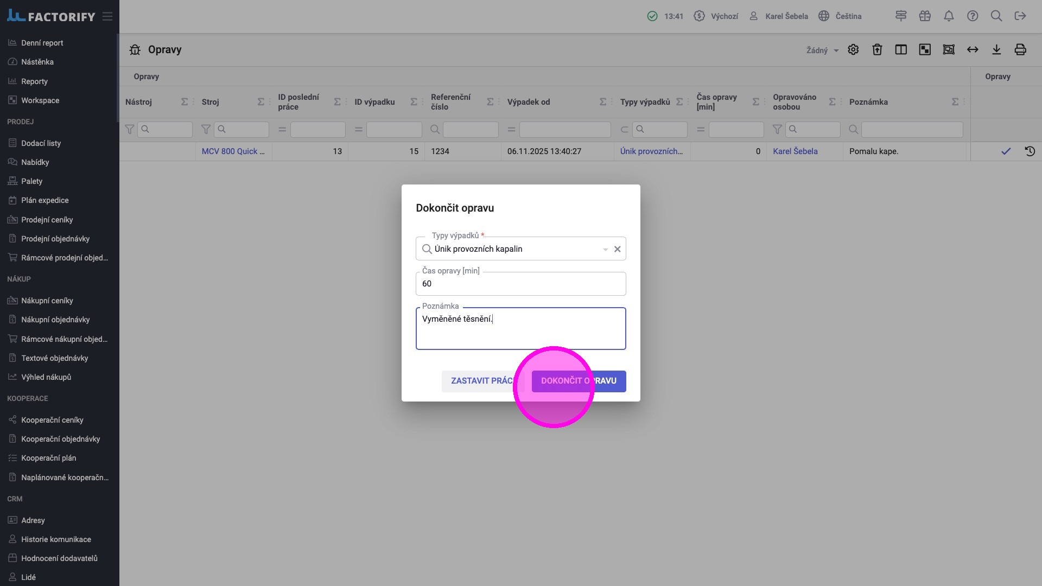The height and width of the screenshot is (586, 1042).
Task: Click the gift box icon
Action: 925,16
